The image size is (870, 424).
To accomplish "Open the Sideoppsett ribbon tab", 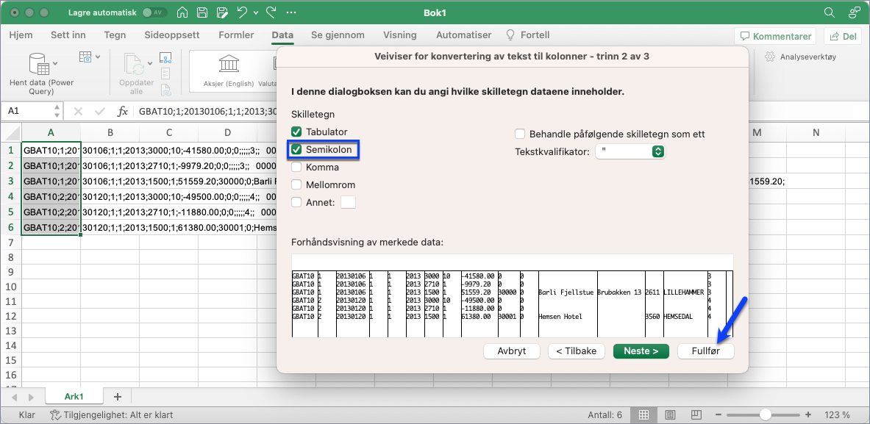I will coord(171,35).
